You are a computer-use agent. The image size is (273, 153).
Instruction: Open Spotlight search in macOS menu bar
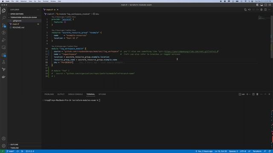[x=249, y=1]
